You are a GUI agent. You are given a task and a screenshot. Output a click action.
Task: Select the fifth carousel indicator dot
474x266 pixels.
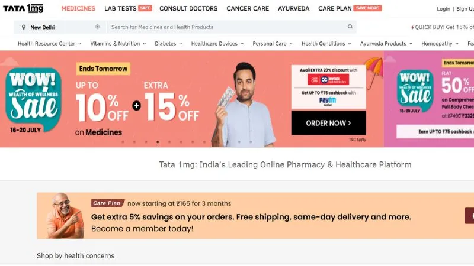(x=169, y=142)
